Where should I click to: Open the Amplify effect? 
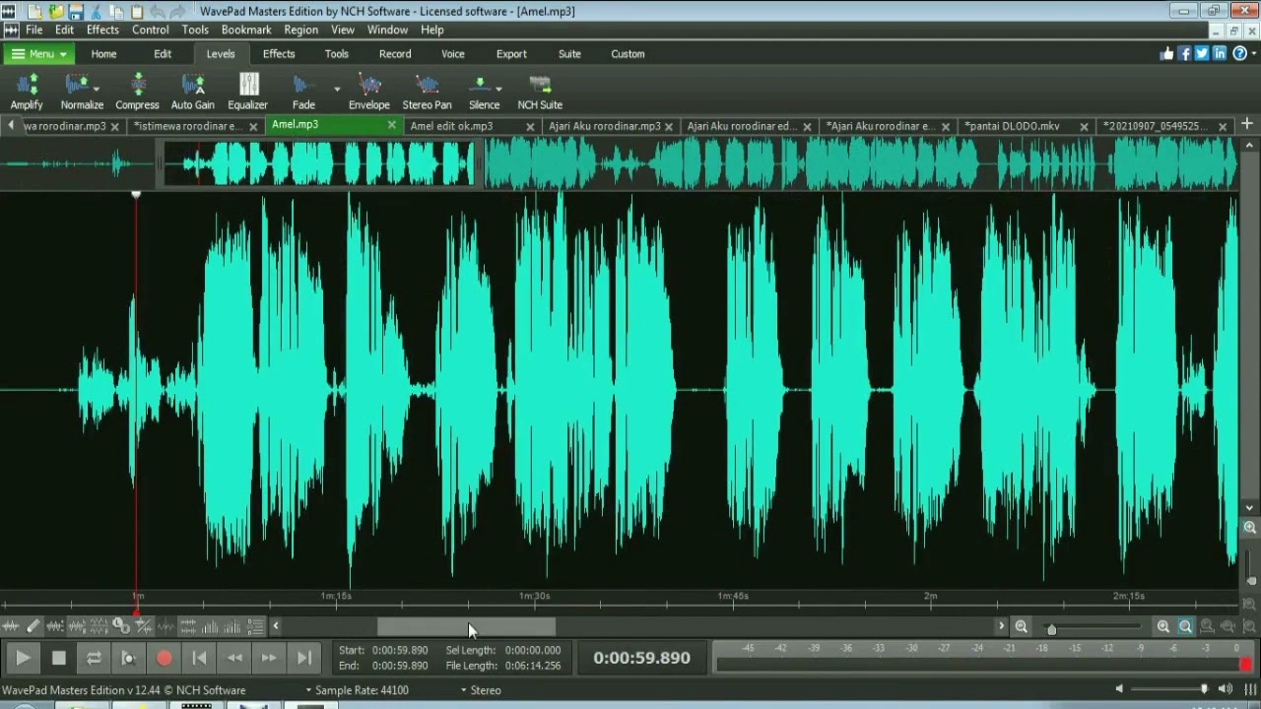[27, 92]
